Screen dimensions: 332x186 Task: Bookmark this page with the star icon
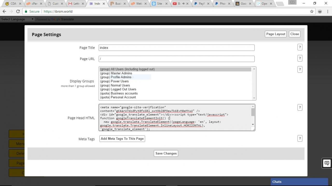click(312, 11)
